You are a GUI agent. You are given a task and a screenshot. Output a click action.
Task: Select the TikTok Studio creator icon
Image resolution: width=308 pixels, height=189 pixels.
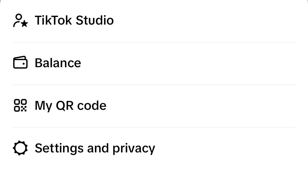pos(20,20)
